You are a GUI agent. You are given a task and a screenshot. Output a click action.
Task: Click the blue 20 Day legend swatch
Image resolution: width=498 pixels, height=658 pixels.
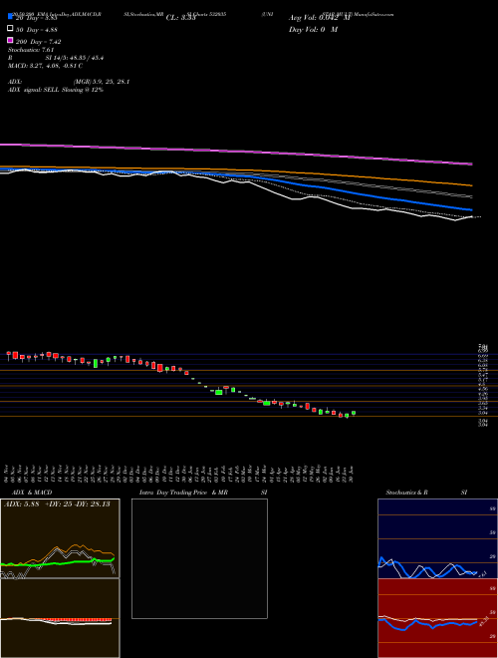click(10, 17)
